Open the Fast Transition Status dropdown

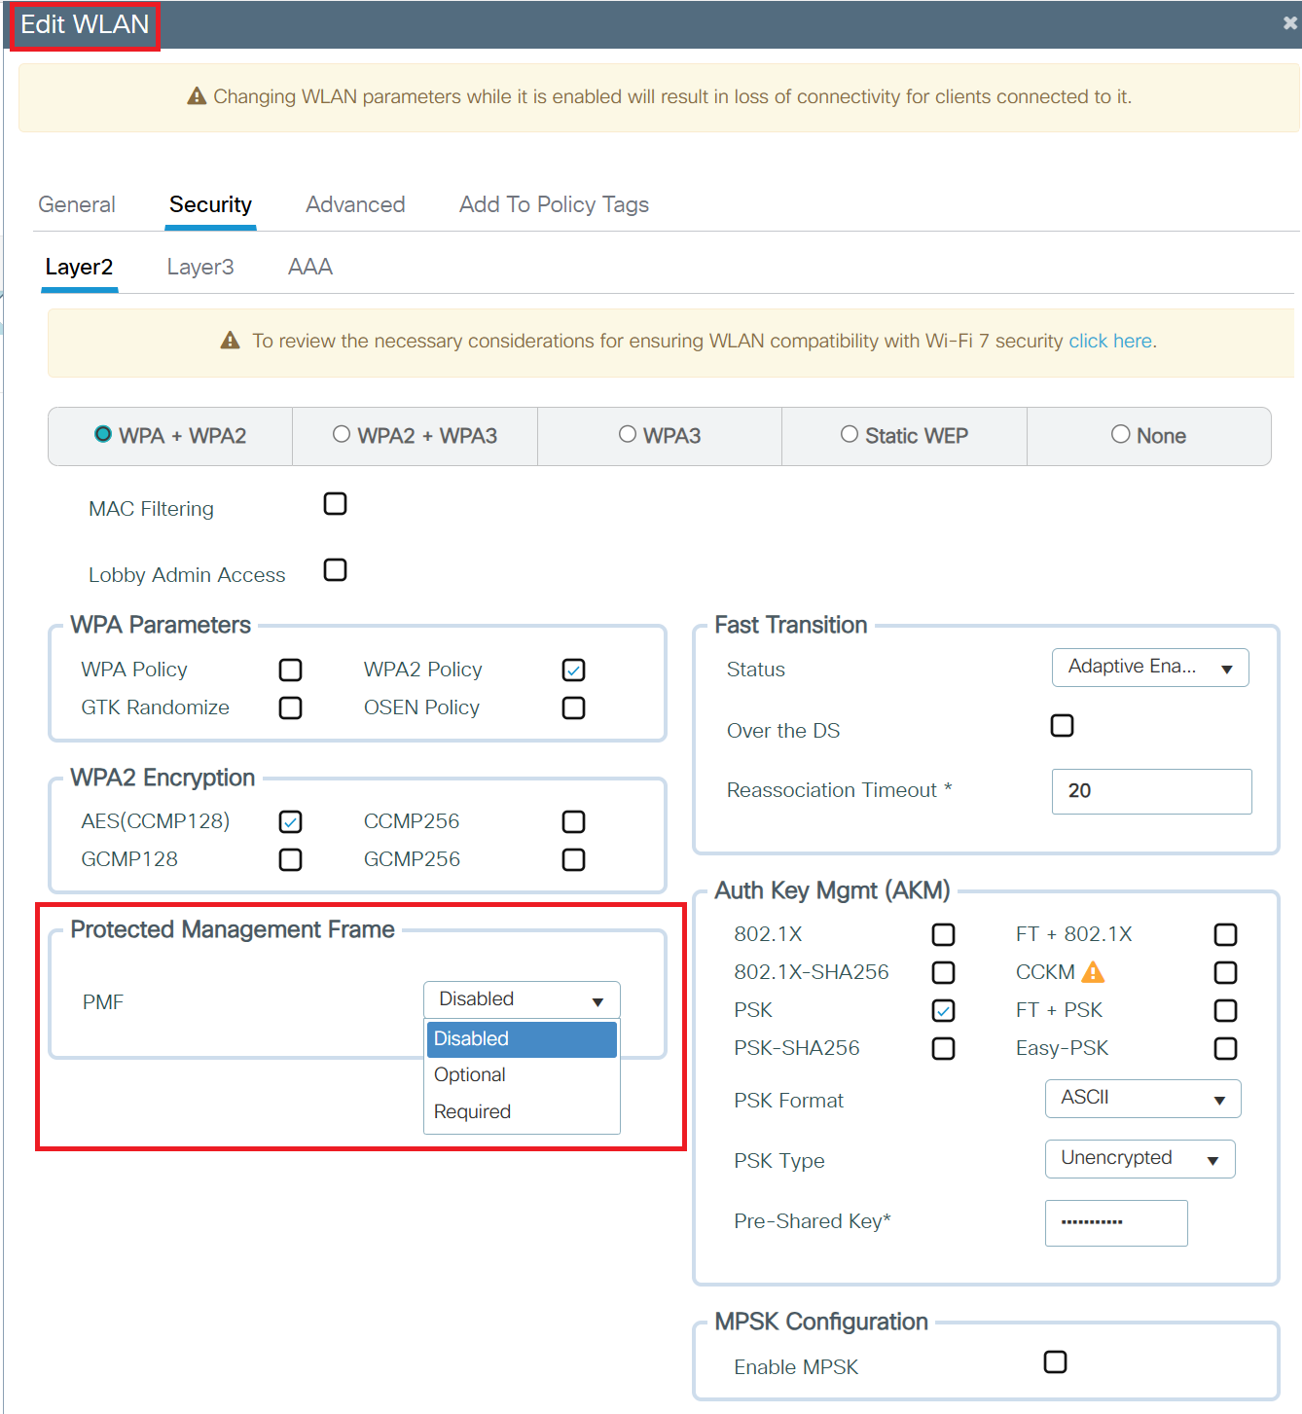[1149, 668]
